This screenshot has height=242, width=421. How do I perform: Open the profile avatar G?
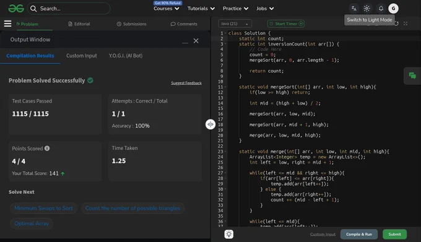(x=393, y=9)
